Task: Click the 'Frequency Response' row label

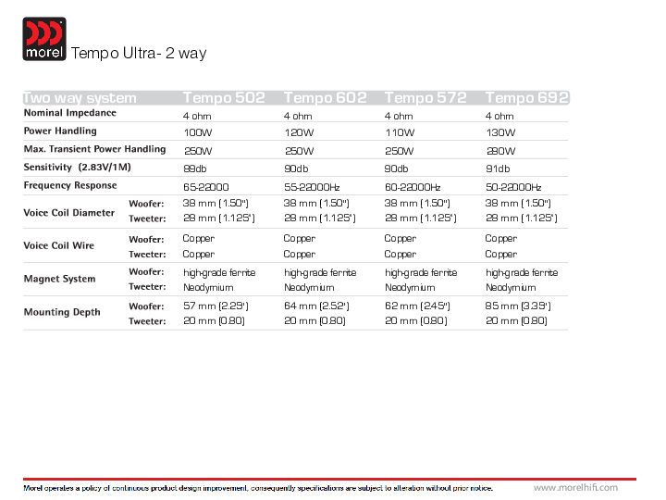Action: coord(70,185)
